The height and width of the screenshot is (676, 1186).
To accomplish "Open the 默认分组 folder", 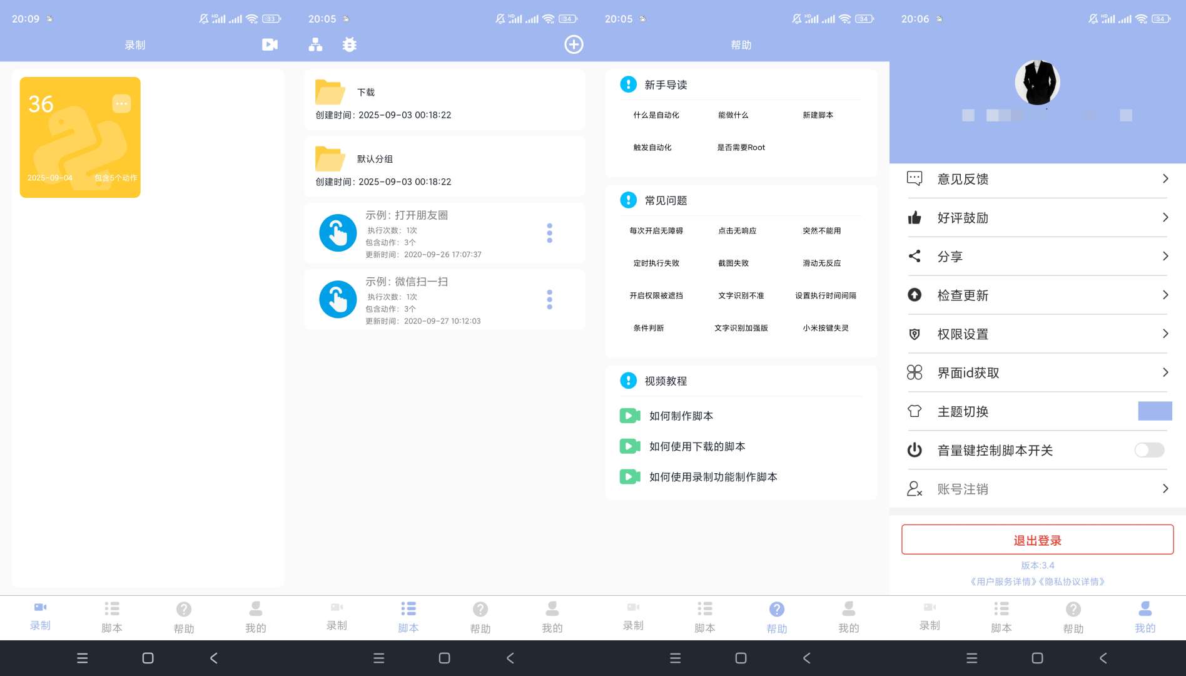I will (445, 166).
